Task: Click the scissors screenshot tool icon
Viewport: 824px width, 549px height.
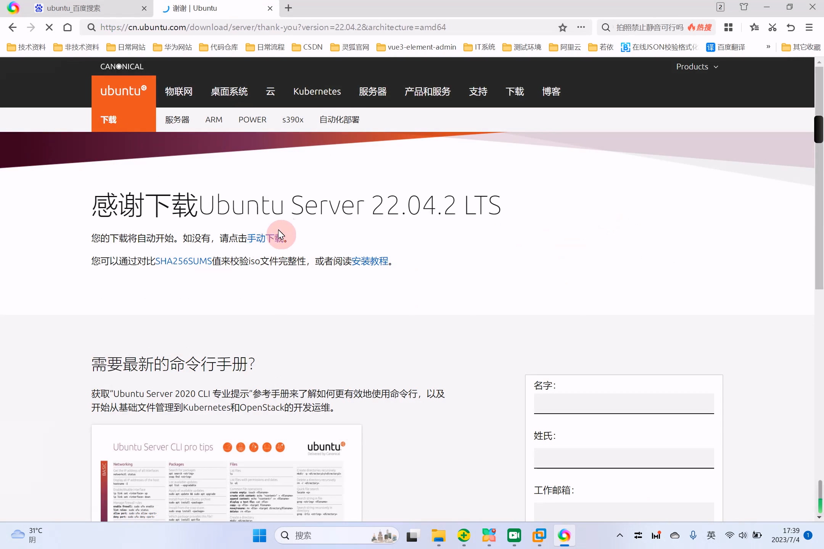Action: click(772, 27)
